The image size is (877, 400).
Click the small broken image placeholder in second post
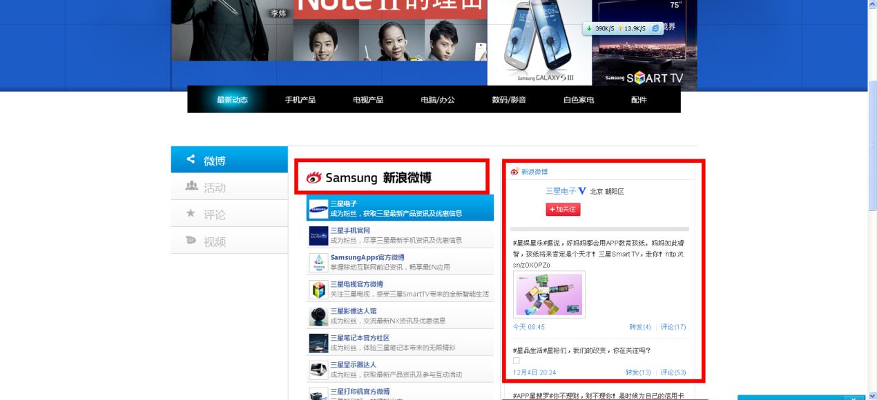tap(517, 361)
